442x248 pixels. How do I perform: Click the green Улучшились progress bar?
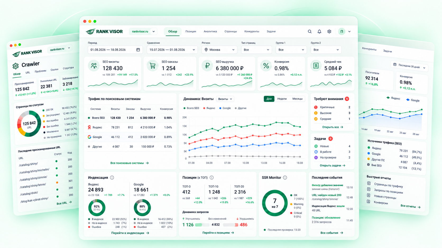pyautogui.click(x=202, y=225)
